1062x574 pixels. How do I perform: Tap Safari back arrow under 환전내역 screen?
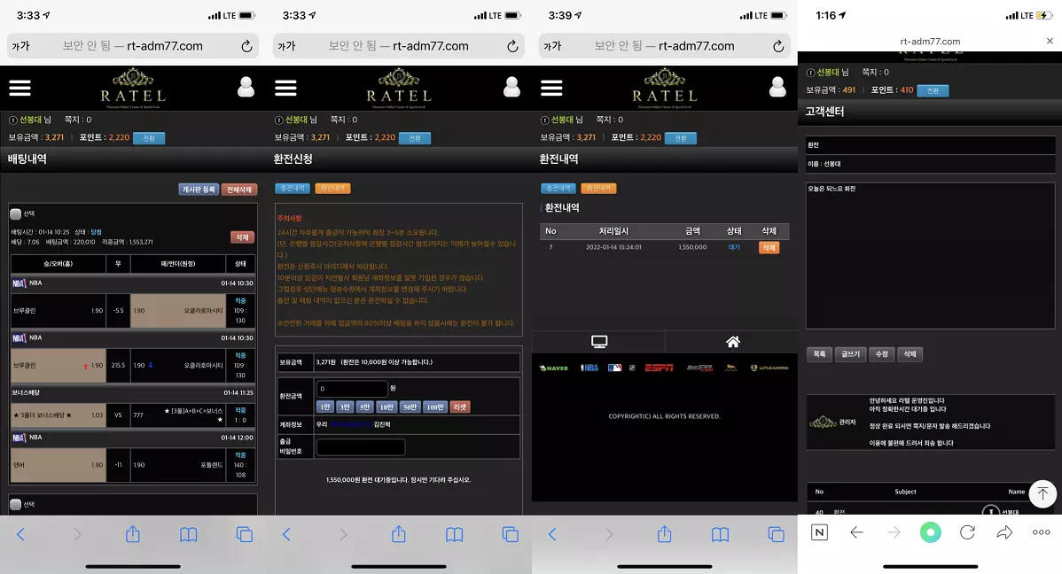click(x=552, y=535)
